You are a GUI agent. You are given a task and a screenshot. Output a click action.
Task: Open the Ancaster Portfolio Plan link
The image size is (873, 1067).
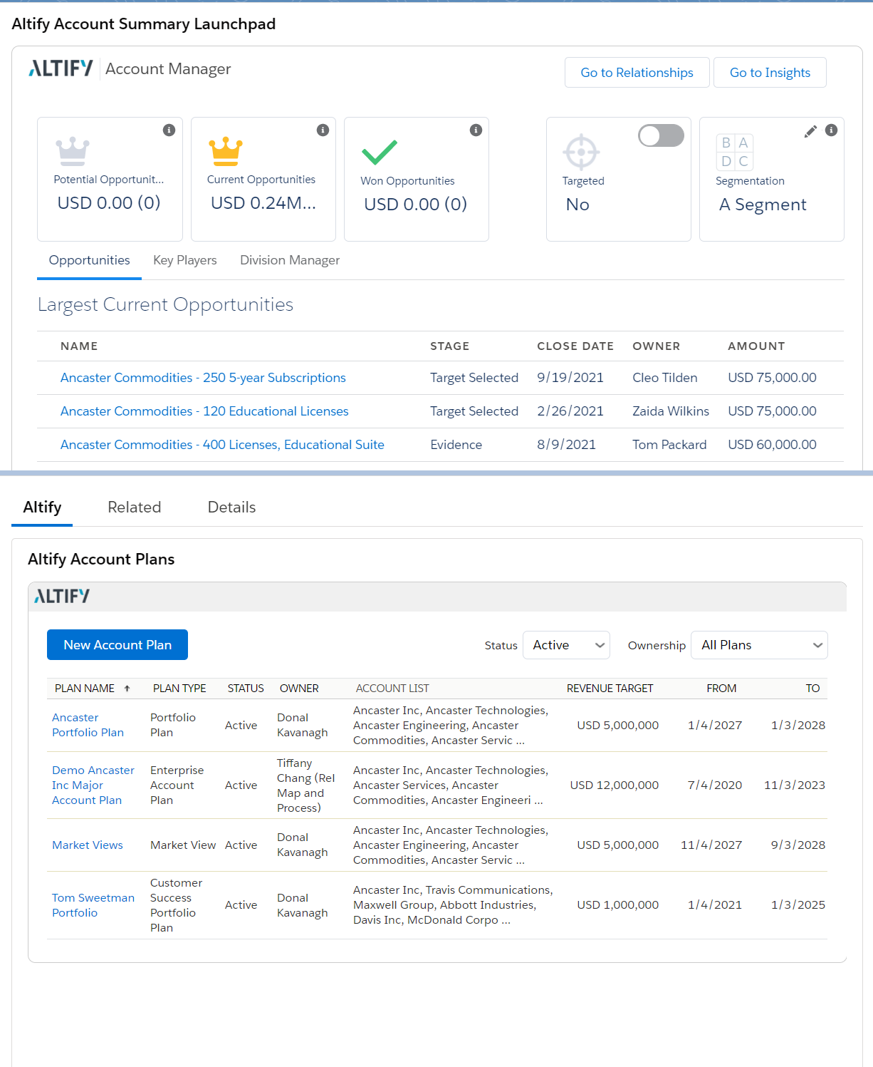coord(88,725)
